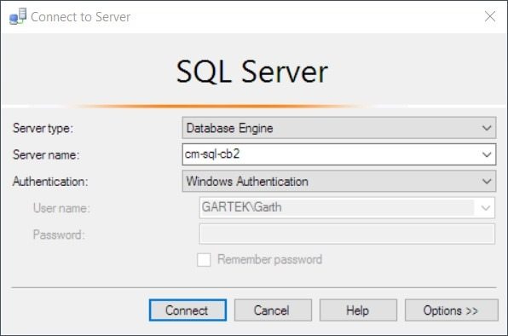Click the Windows Authentication combo box text
Screen dimensions: 508x336
(247, 181)
